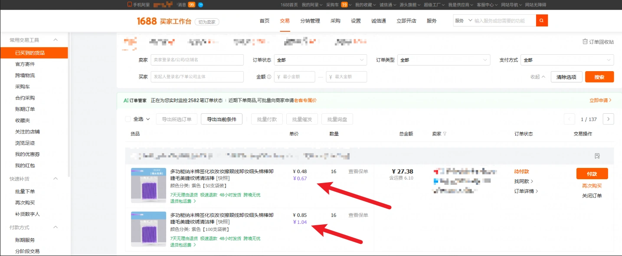Open thumbnail of 50支袋装 product

point(148,185)
